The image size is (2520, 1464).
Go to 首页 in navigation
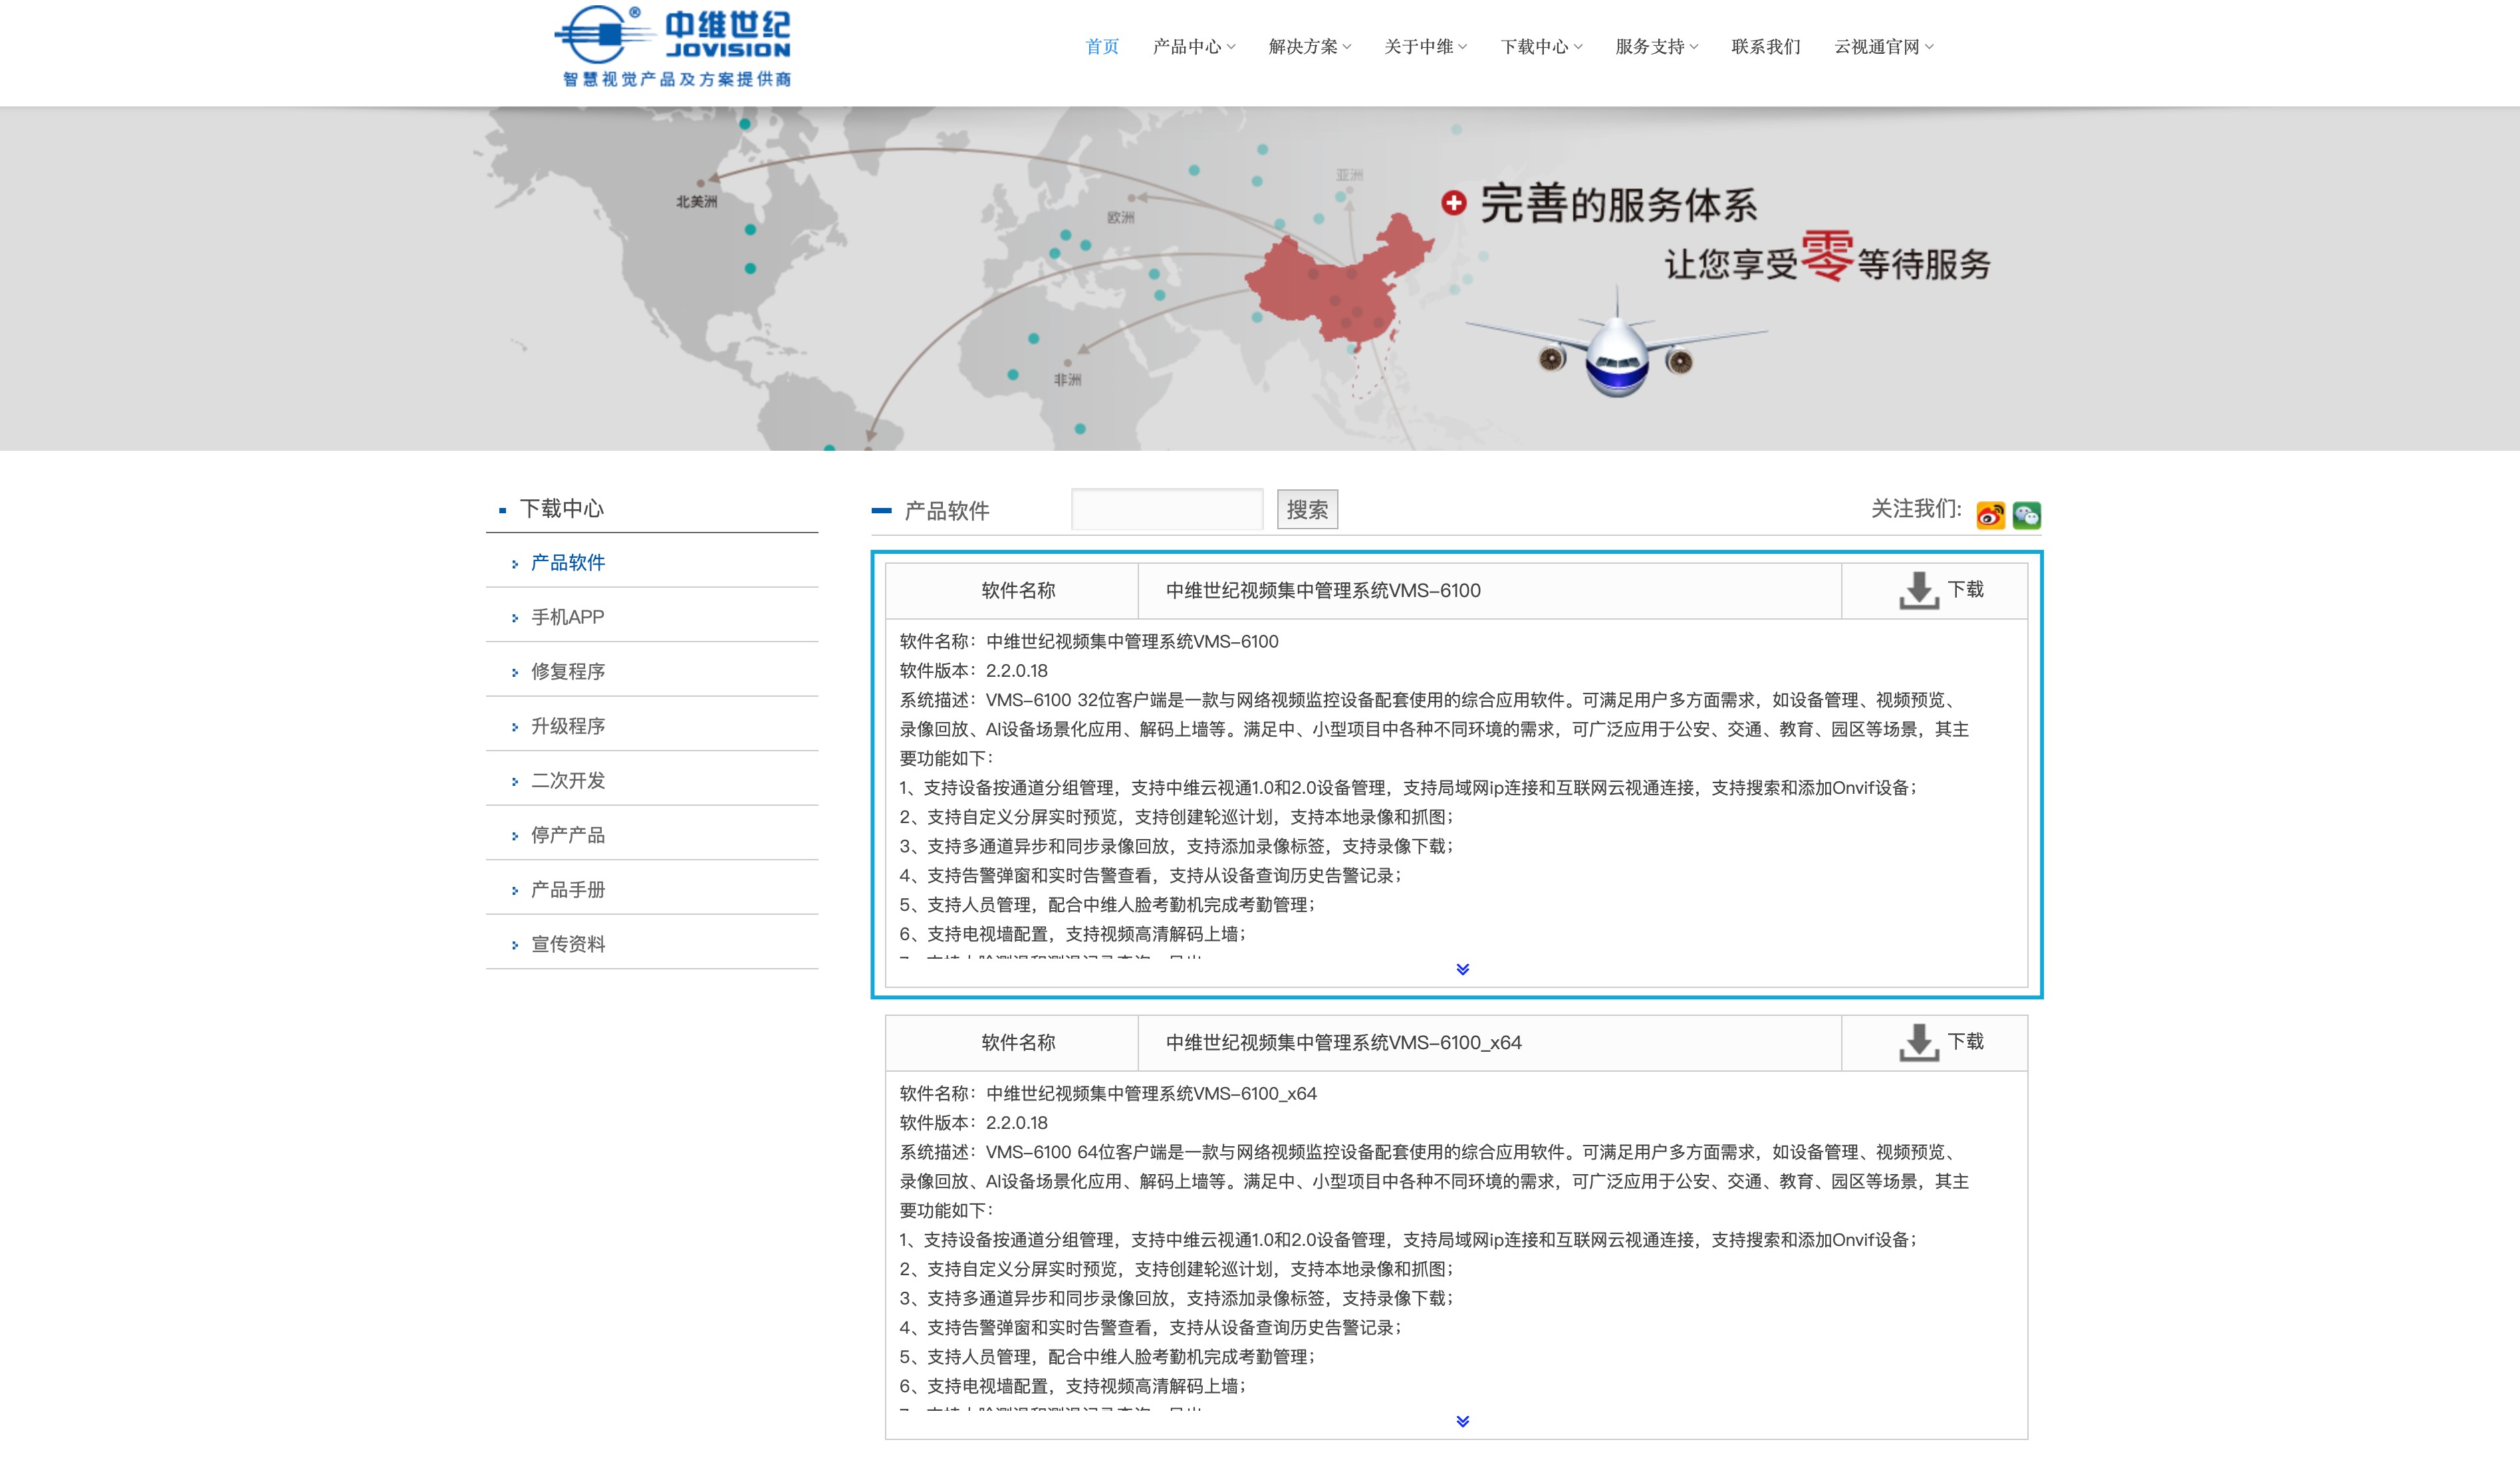click(1102, 46)
